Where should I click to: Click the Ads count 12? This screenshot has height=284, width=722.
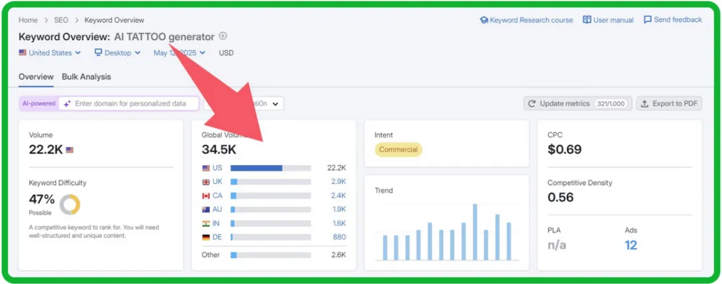pos(630,245)
